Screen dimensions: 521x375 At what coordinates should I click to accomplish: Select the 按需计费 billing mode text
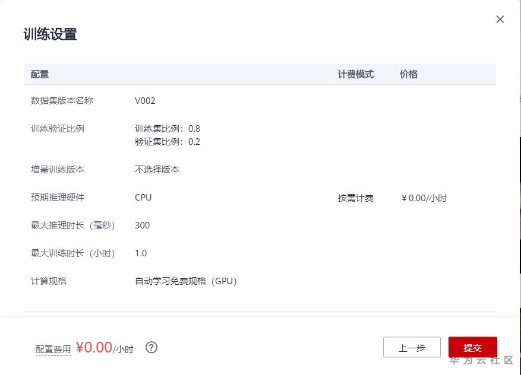pyautogui.click(x=356, y=197)
